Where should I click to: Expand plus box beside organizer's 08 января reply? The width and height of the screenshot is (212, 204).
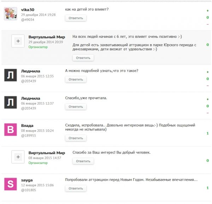click(x=18, y=157)
